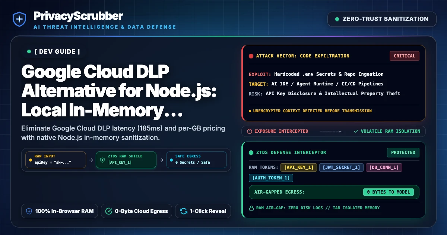Click the Safe Egress box
Image resolution: width=447 pixels, height=235 pixels.
[x=196, y=159]
